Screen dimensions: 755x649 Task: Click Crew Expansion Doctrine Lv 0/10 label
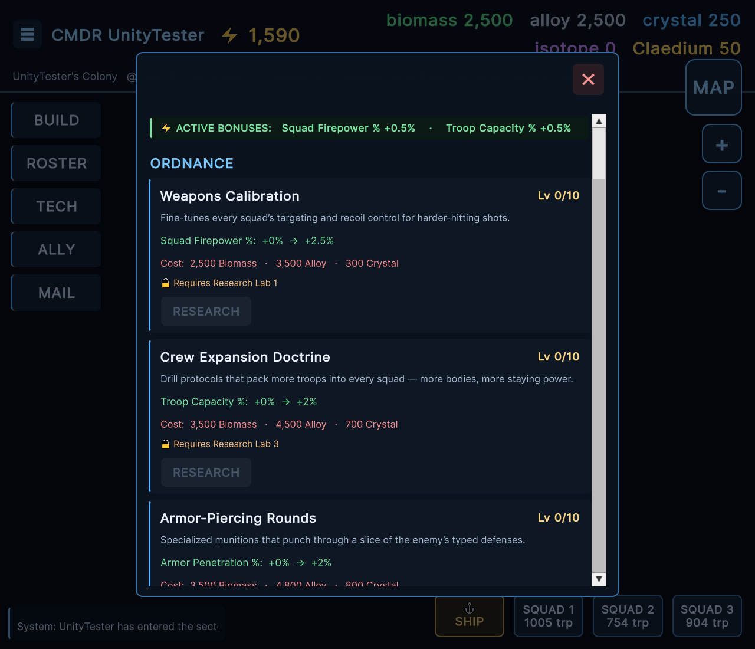click(x=559, y=356)
